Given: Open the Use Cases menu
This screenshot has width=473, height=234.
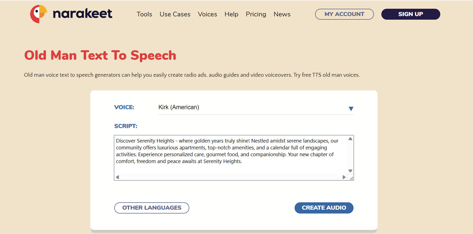Looking at the screenshot, I should pyautogui.click(x=175, y=14).
